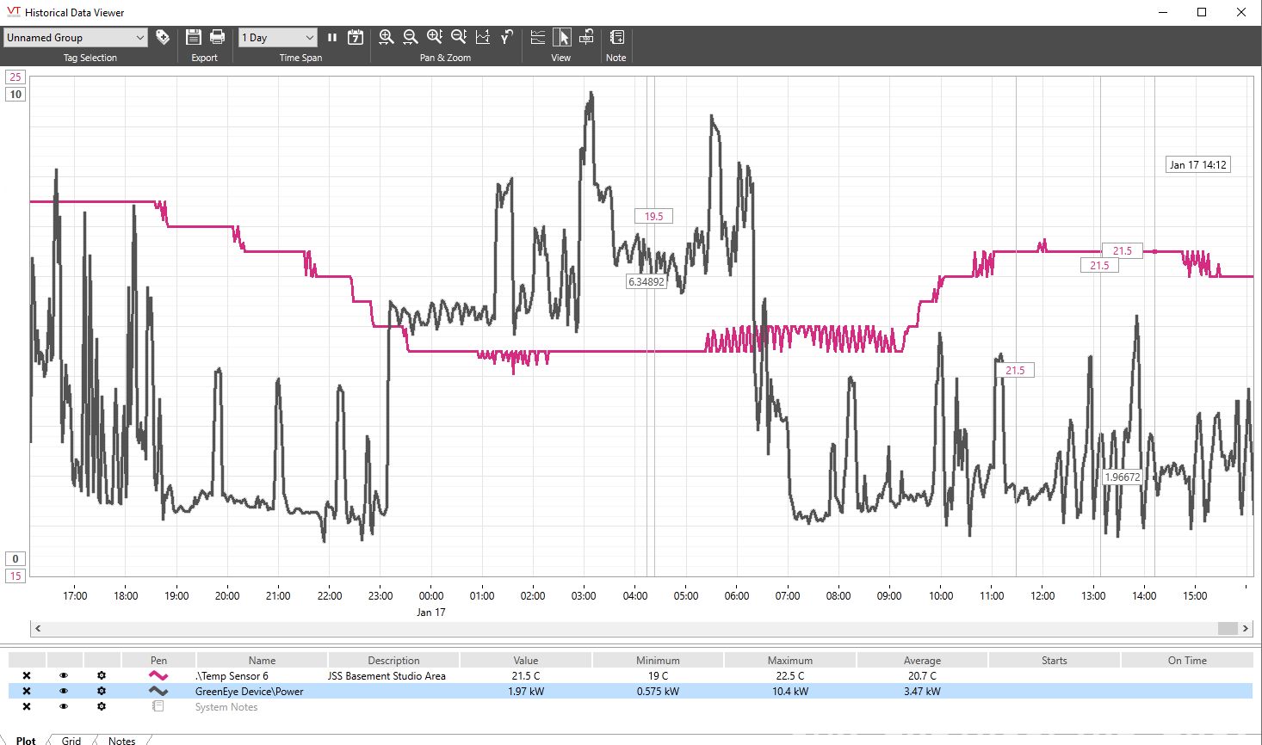Click the right arrow of time scrollbar
The image size is (1262, 745).
(x=1246, y=629)
